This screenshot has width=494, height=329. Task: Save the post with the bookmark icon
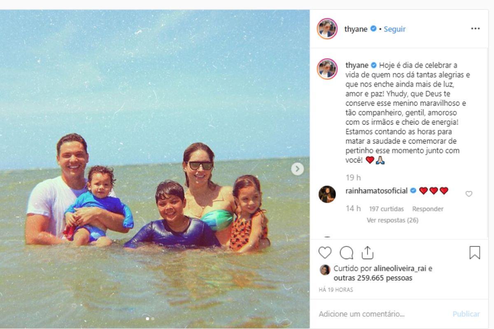tap(475, 253)
